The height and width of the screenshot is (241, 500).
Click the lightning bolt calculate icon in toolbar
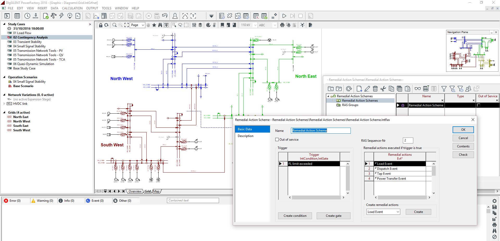61,16
